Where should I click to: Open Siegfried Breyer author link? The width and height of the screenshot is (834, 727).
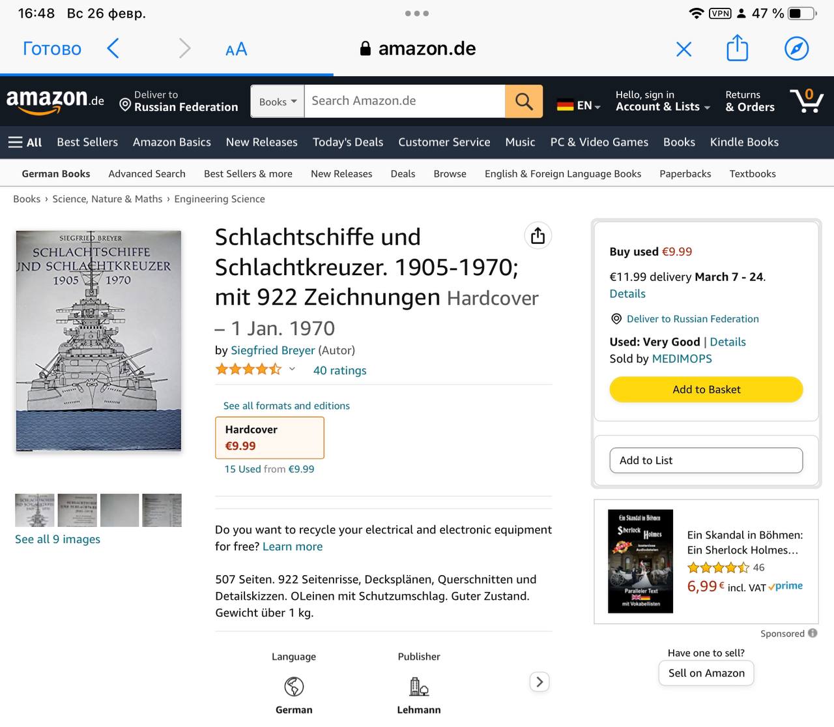point(272,350)
